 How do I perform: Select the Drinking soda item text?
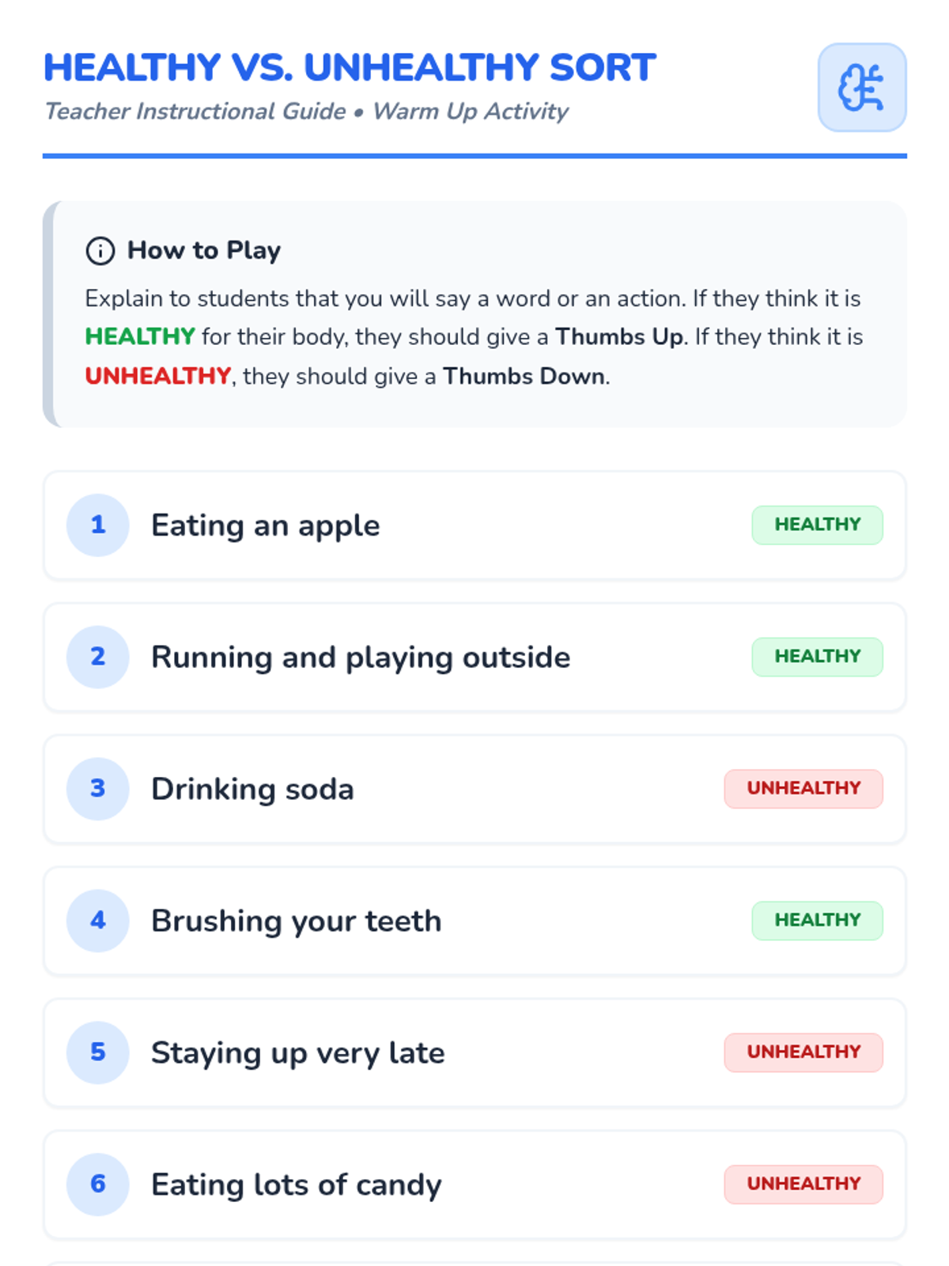click(252, 790)
